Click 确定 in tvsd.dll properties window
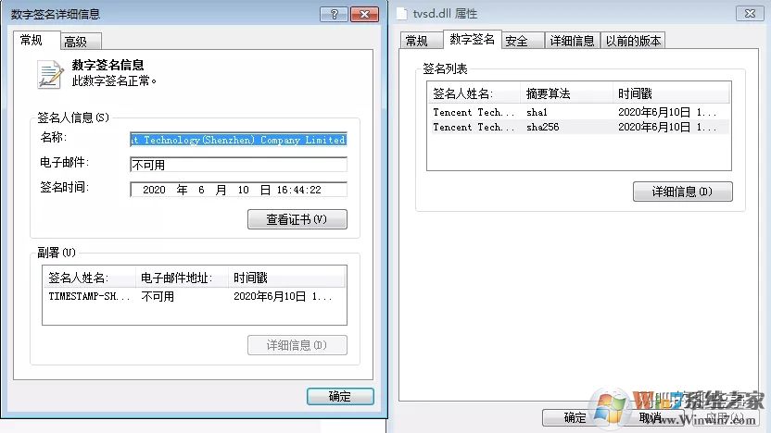 coord(575,417)
